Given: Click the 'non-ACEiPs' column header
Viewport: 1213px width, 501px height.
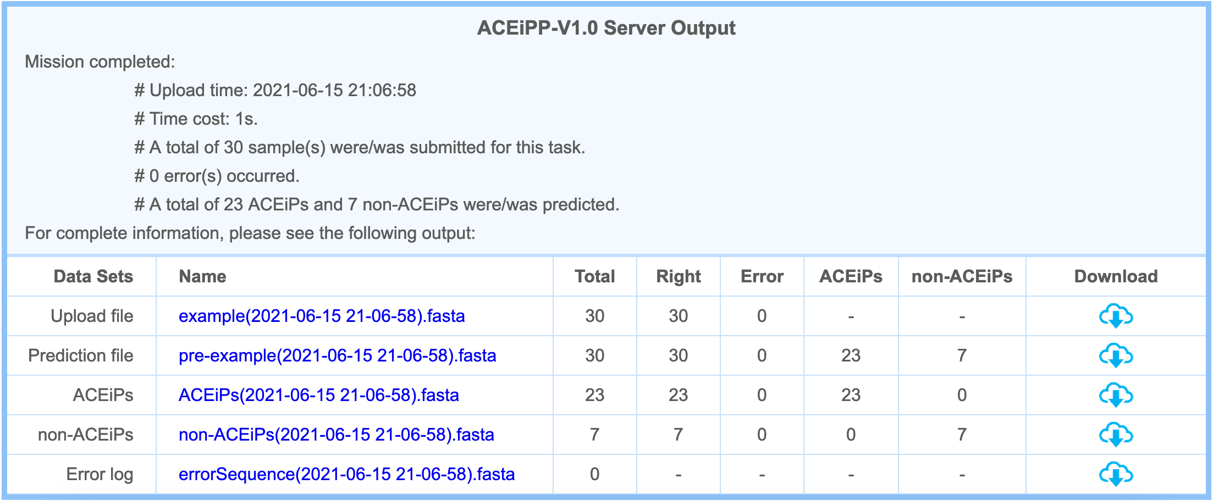Looking at the screenshot, I should (x=962, y=276).
